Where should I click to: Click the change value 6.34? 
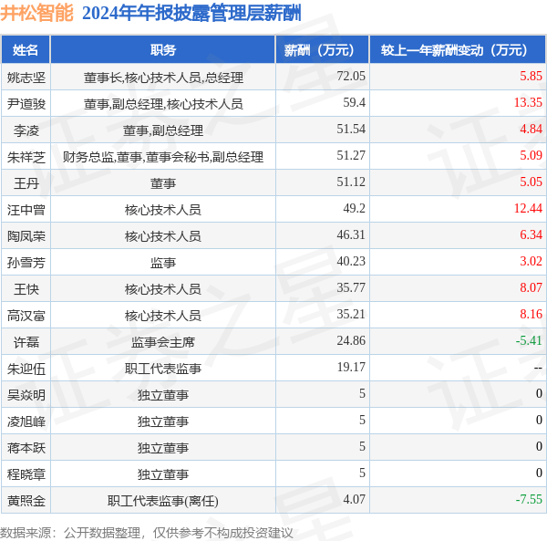click(531, 234)
